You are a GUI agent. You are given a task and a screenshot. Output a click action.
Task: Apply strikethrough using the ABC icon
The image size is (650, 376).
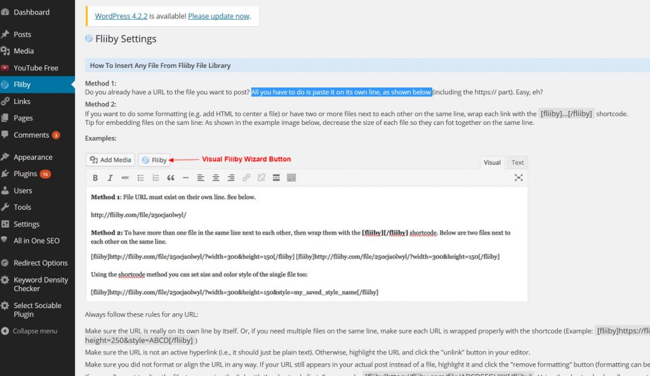125,178
